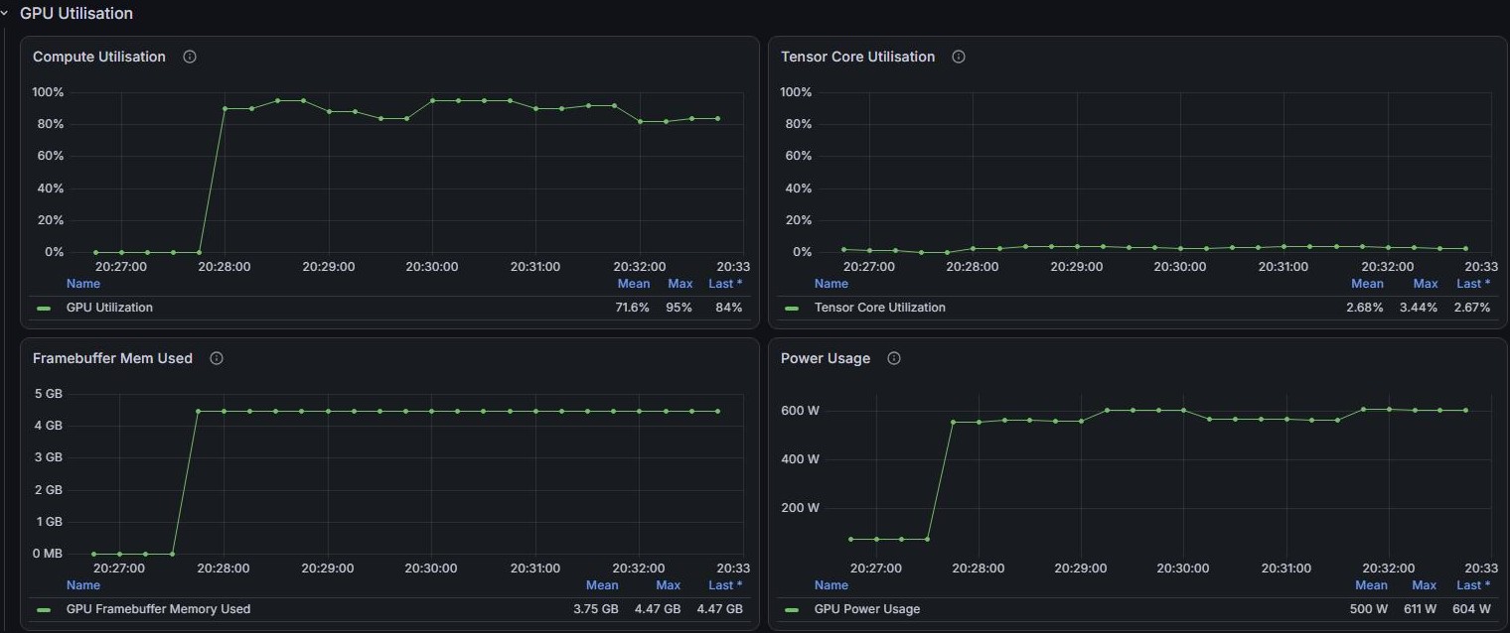This screenshot has width=1510, height=633.
Task: Sort Tensor Core legend by Name
Action: coord(831,284)
